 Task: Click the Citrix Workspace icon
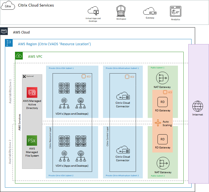coord(121,11)
